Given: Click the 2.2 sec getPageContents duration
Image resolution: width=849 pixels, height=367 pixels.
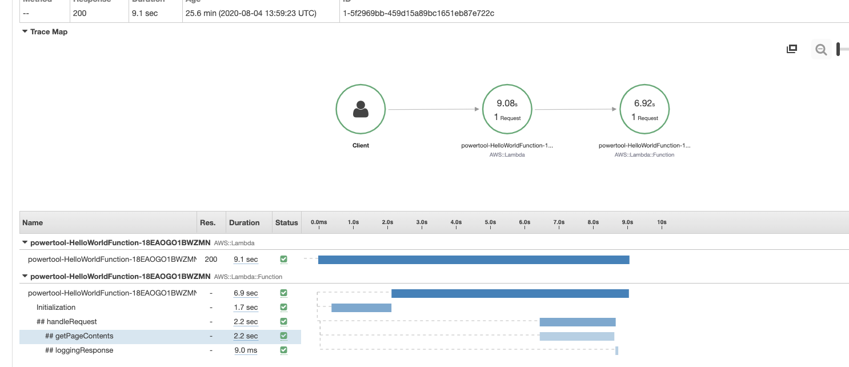Looking at the screenshot, I should [x=246, y=336].
